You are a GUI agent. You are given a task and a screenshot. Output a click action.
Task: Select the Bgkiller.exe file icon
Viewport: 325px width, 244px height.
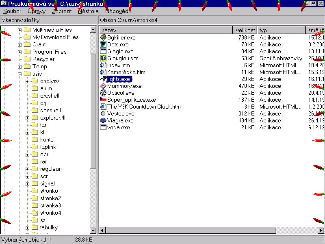(103, 37)
